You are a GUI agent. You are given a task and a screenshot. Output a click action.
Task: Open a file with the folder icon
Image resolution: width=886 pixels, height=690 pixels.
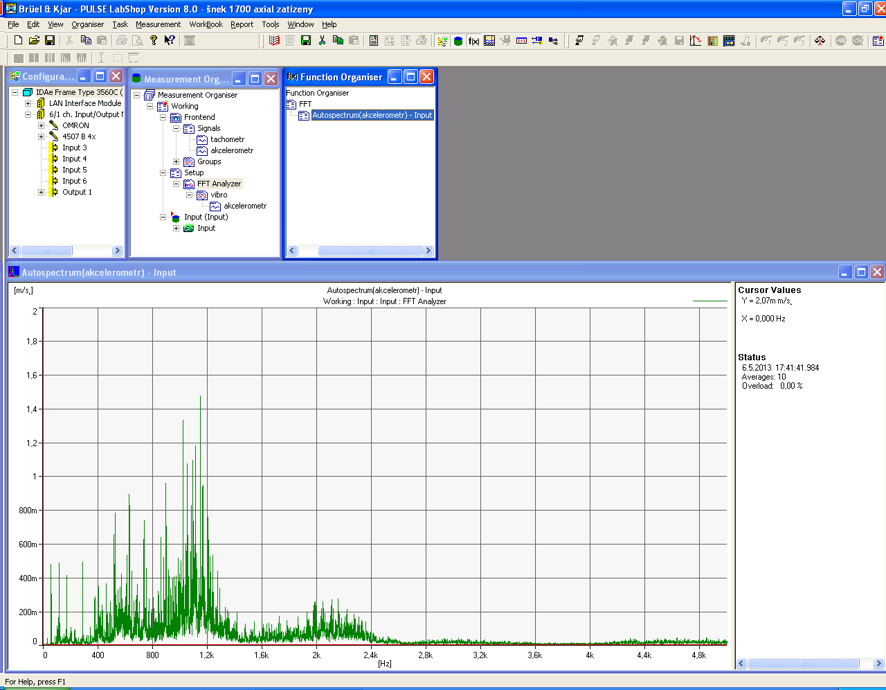coord(34,41)
